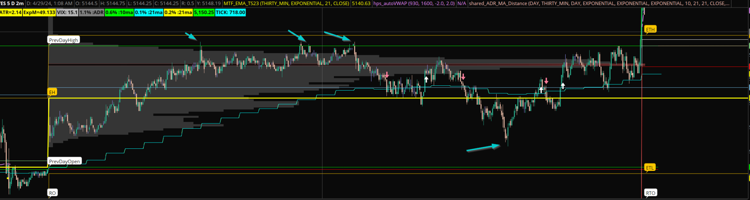Click the ExpM=49.133 yellow label
Image resolution: width=750 pixels, height=200 pixels.
click(39, 13)
